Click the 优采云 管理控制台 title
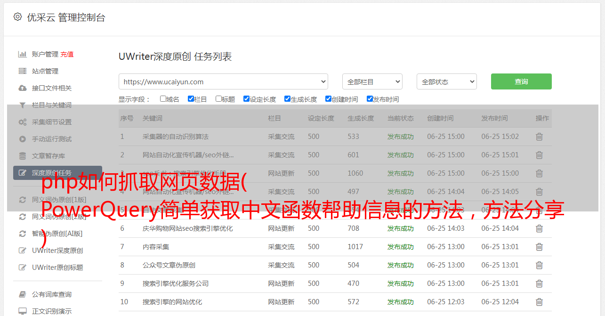This screenshot has height=316, width=605. click(66, 17)
